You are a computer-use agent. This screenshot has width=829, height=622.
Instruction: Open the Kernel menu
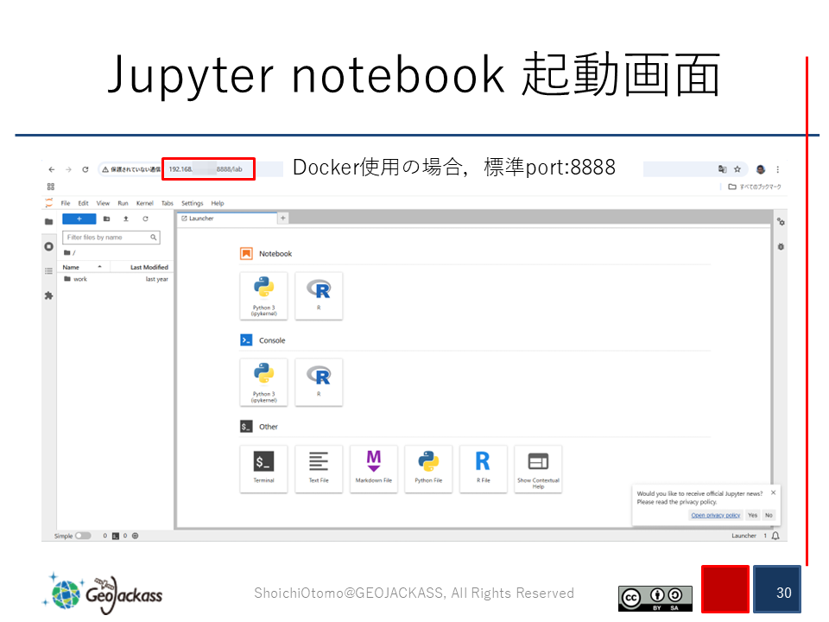pos(145,203)
